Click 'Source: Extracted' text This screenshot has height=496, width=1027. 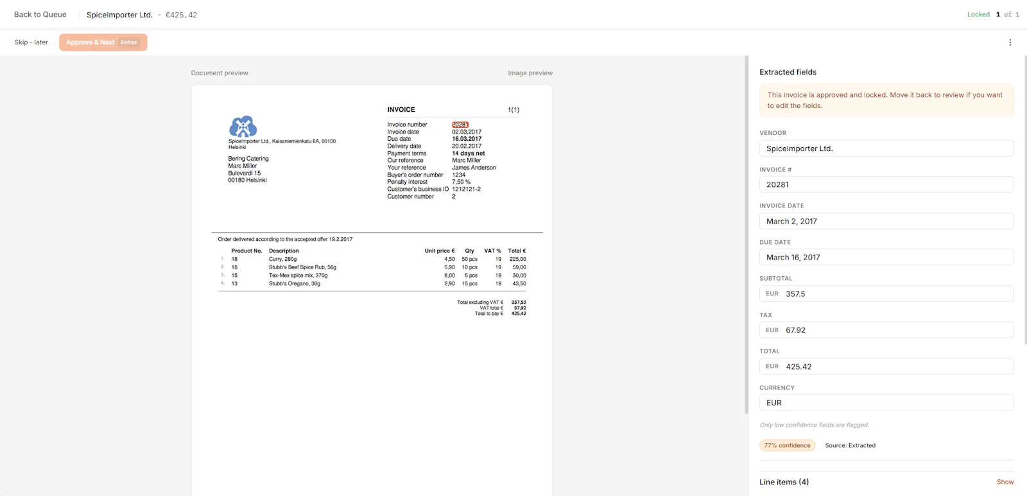850,445
